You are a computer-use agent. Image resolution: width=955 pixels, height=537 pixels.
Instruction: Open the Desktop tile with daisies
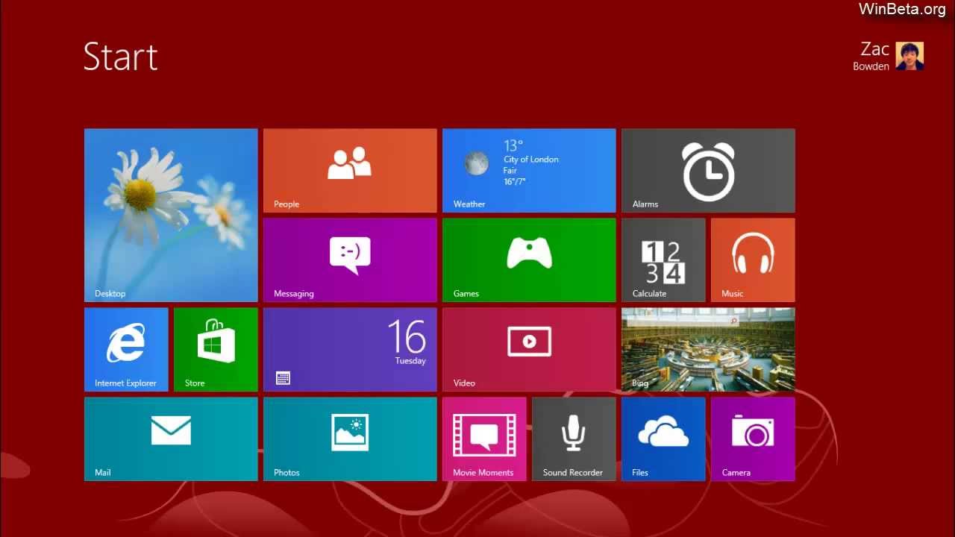pos(171,215)
